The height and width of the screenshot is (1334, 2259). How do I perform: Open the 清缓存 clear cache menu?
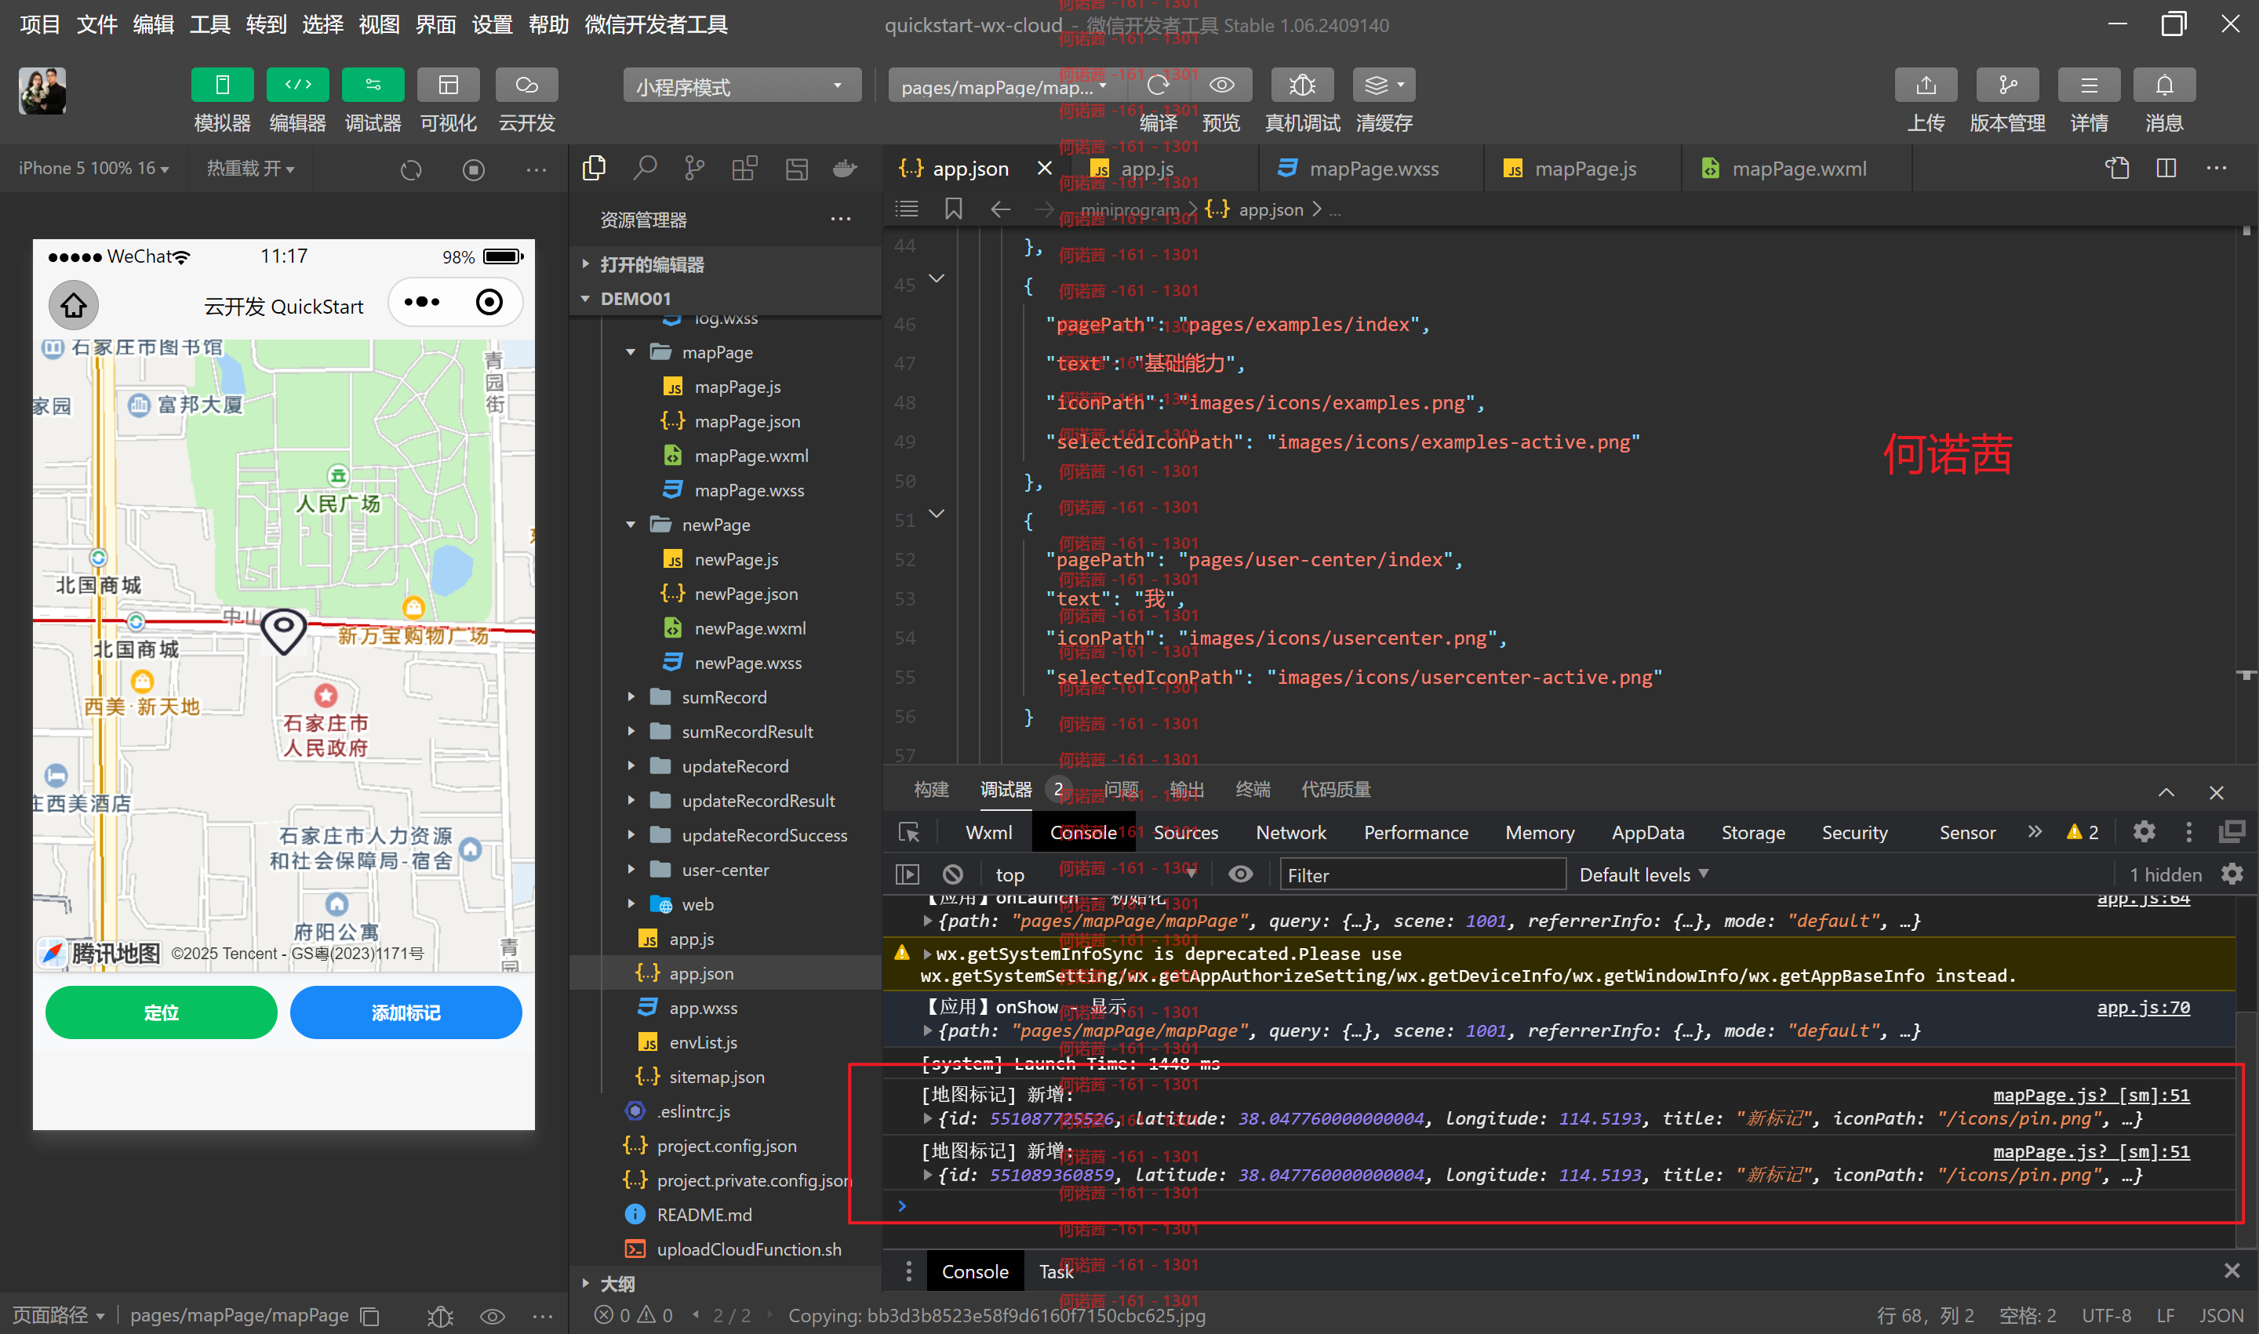point(1384,85)
